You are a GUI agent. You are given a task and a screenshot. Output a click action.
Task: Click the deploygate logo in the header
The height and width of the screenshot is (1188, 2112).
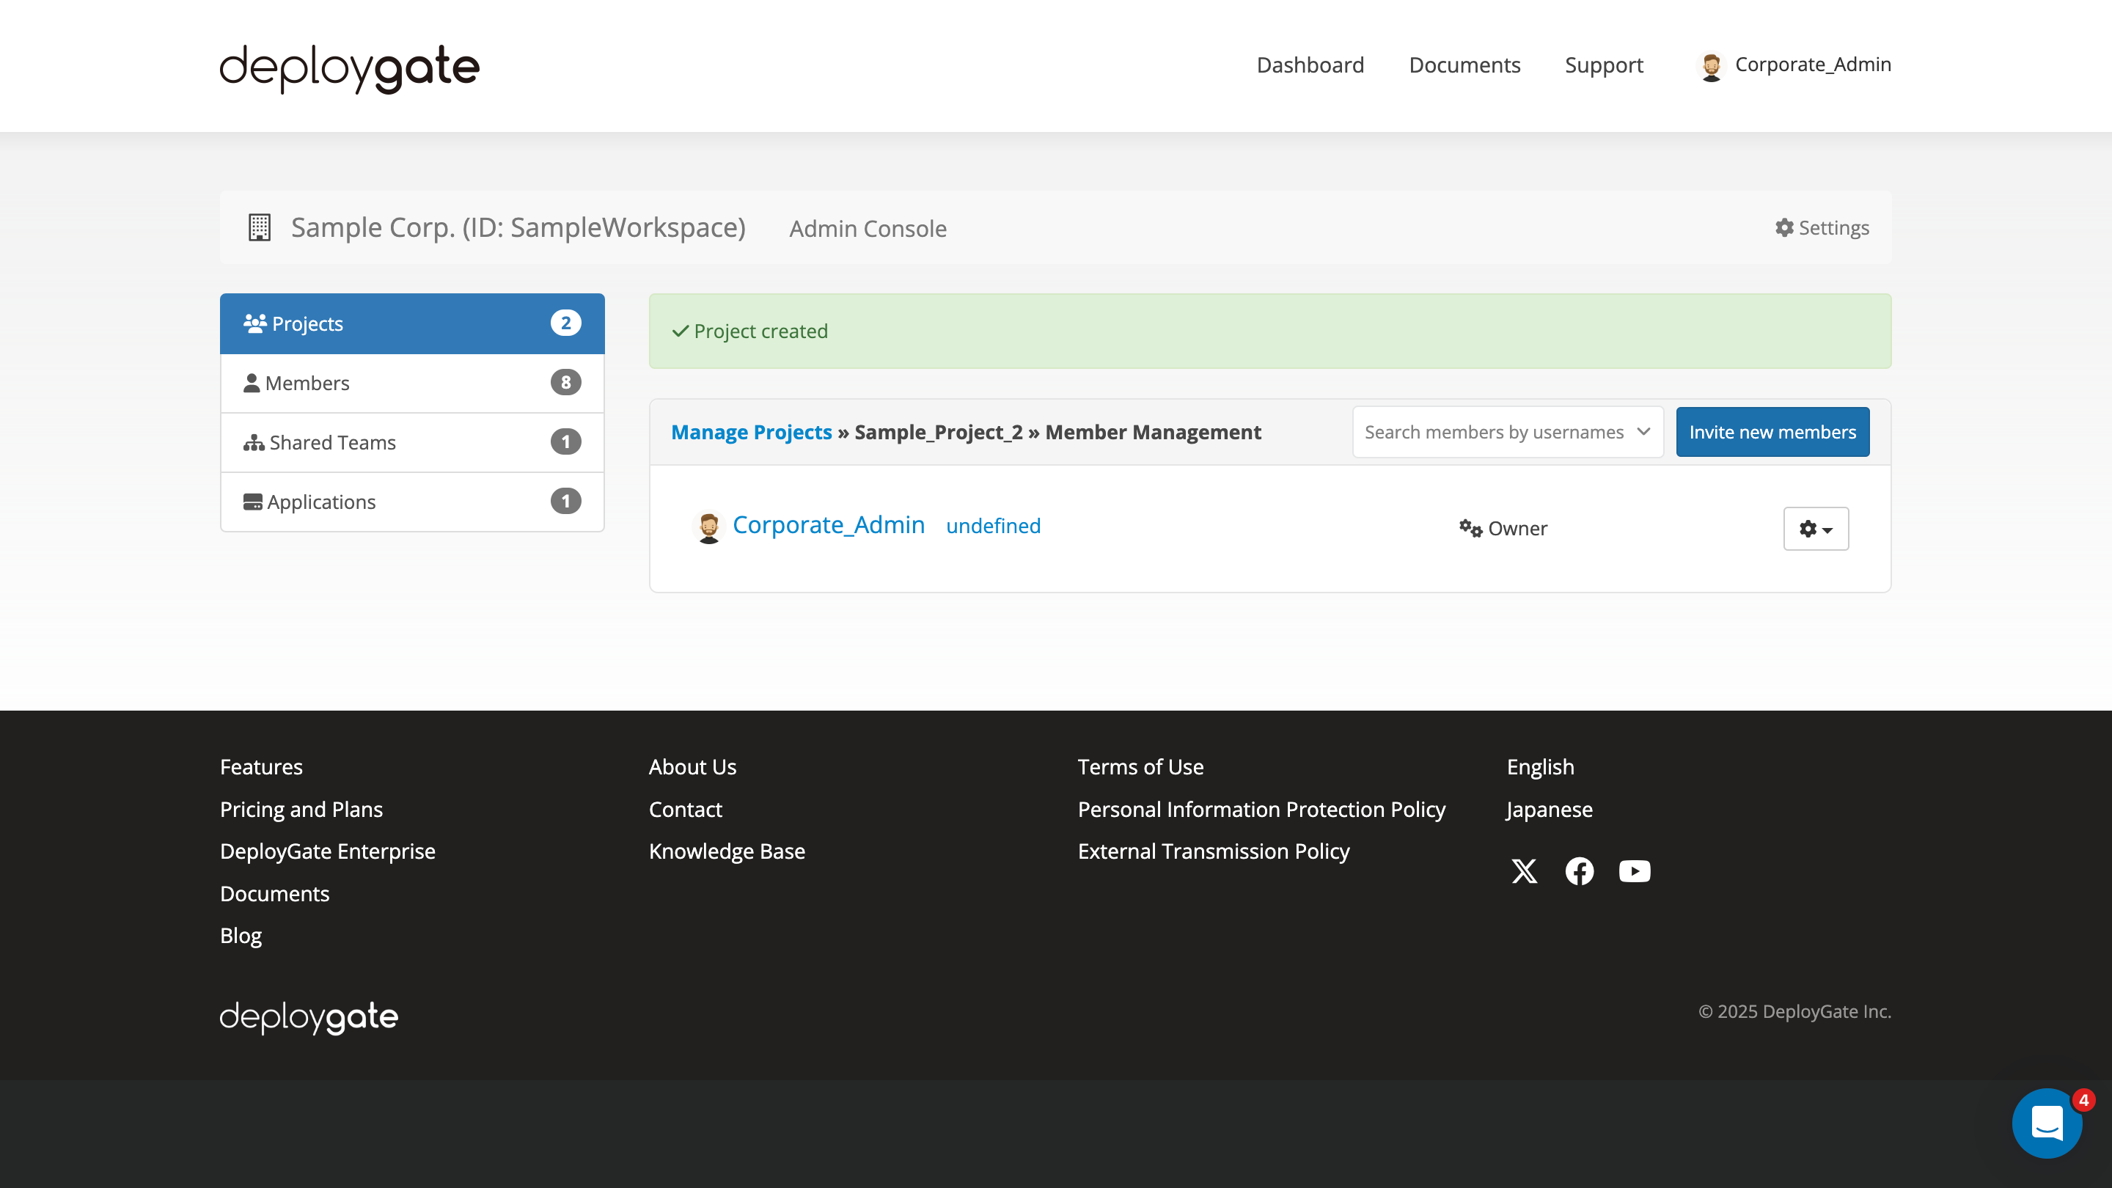pos(348,68)
